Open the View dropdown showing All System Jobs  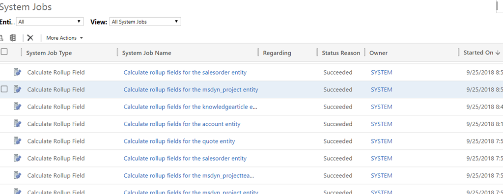click(x=145, y=22)
